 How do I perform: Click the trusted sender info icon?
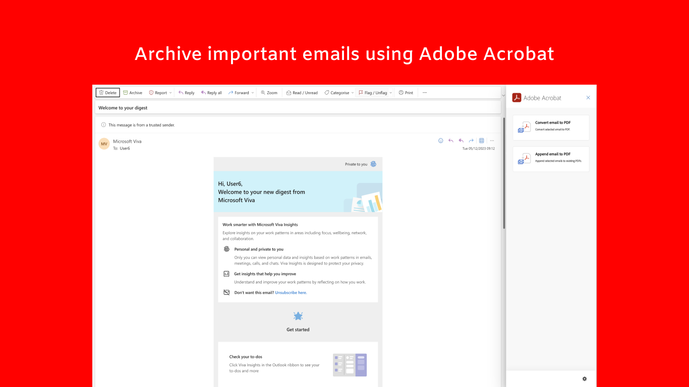[103, 125]
